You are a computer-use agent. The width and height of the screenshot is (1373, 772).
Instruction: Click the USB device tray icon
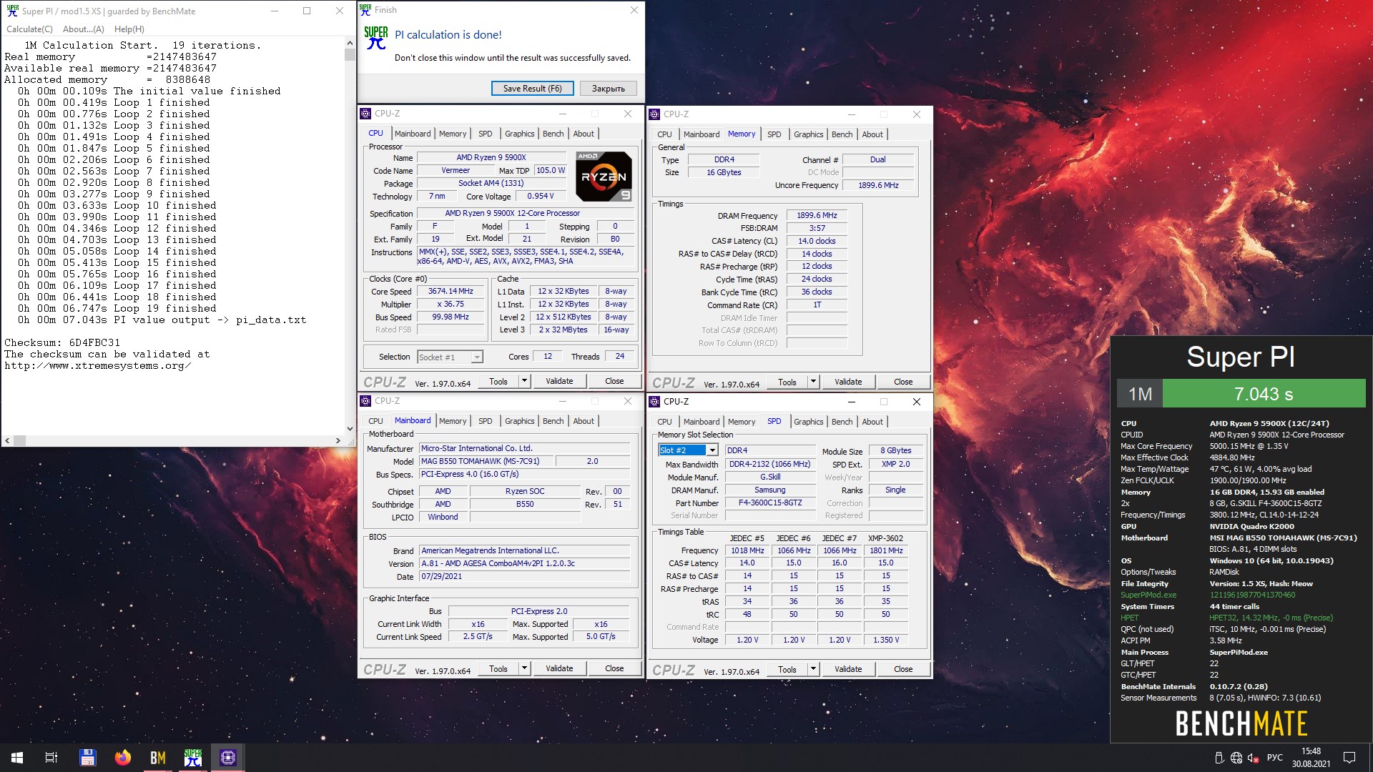[1219, 758]
